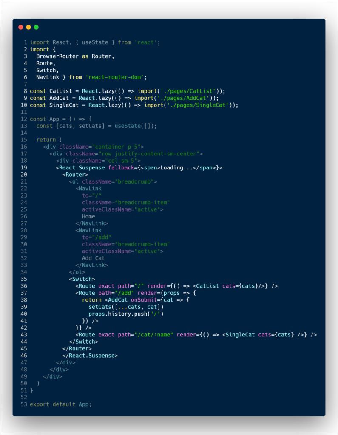Click the Route line rendering CatList
This screenshot has height=435, width=338.
tap(176, 286)
